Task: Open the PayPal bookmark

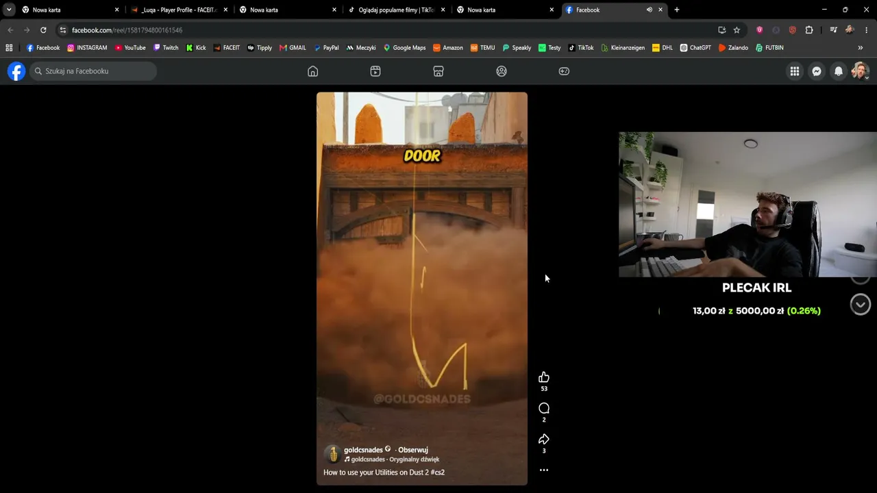Action: (326, 48)
